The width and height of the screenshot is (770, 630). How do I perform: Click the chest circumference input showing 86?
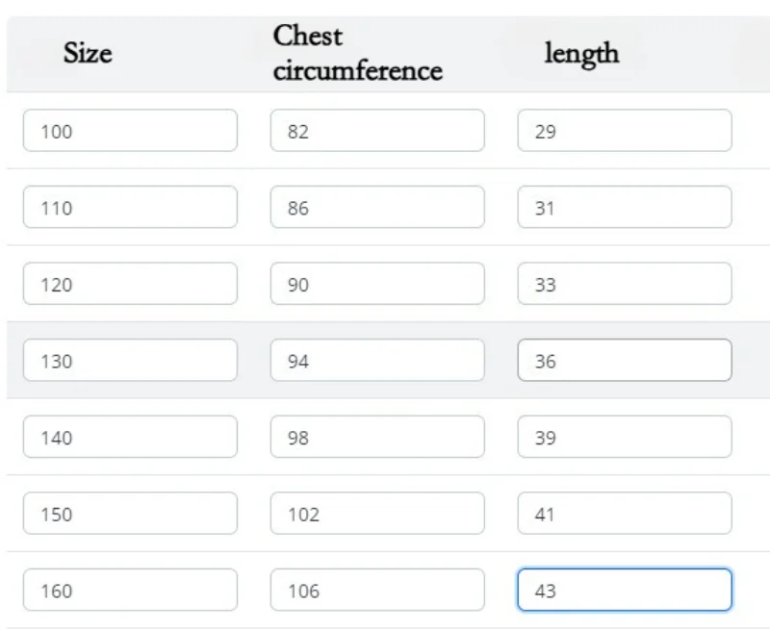pyautogui.click(x=377, y=207)
